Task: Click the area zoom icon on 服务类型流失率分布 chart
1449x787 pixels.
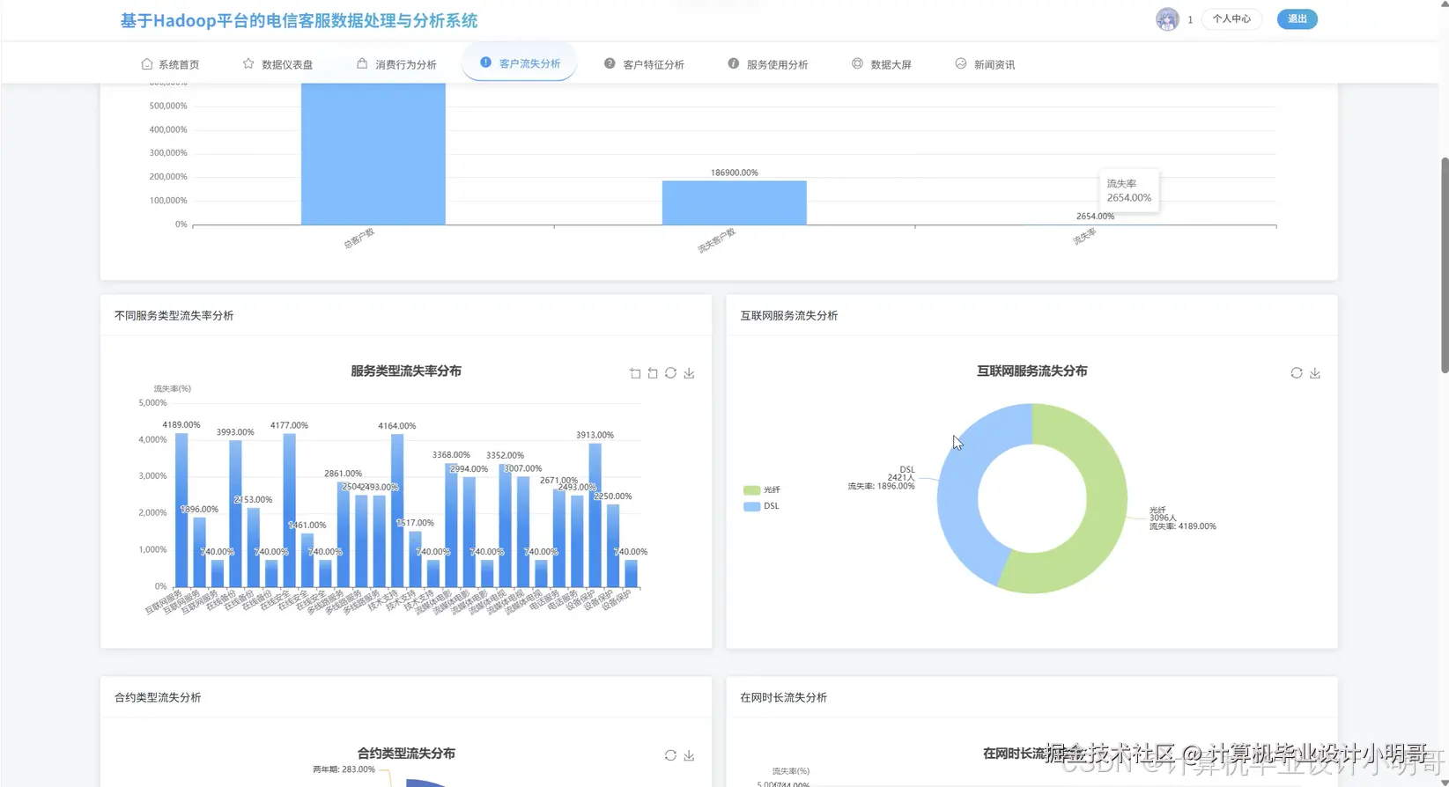Action: point(635,373)
